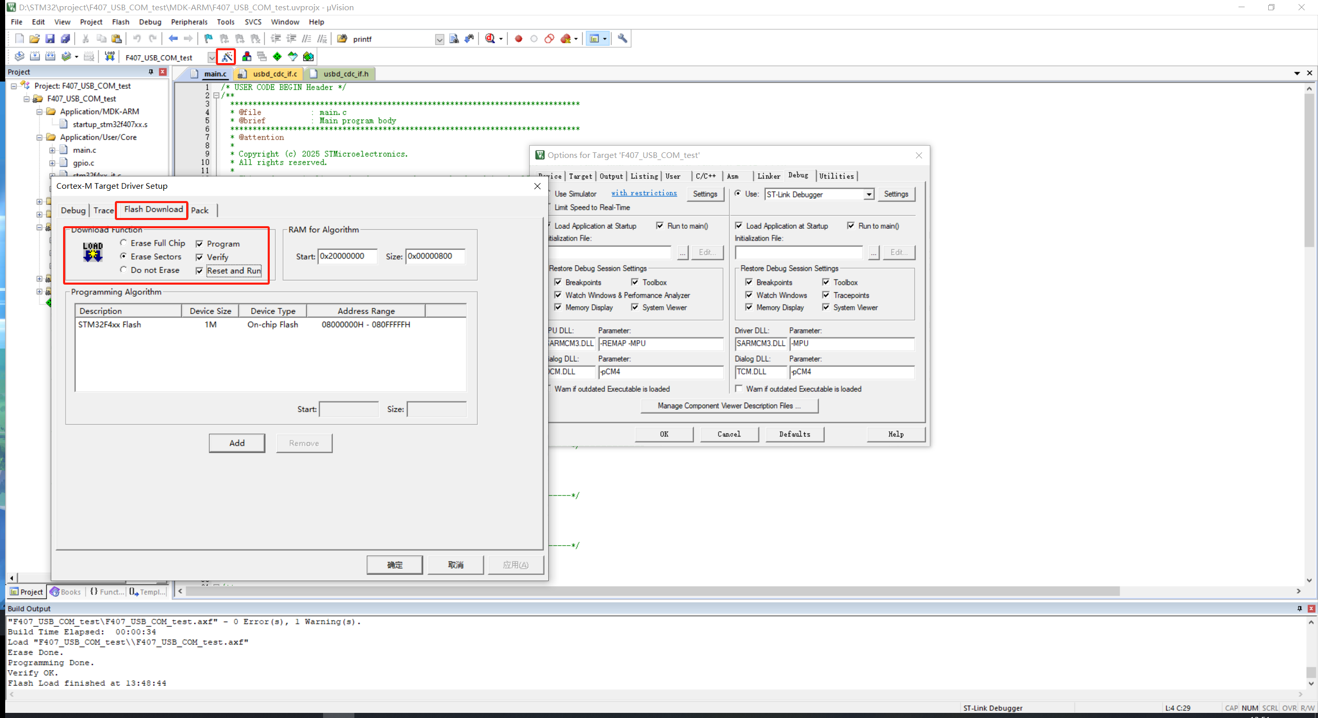This screenshot has height=718, width=1318.
Task: Click the Options for Target wand icon
Action: 227,56
